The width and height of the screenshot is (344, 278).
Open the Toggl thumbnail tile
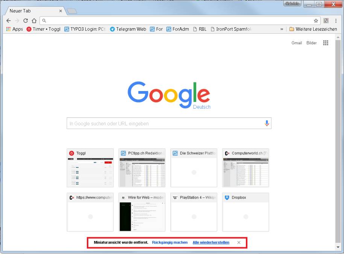coord(90,168)
